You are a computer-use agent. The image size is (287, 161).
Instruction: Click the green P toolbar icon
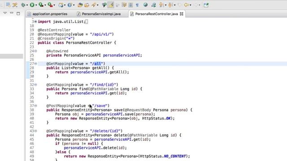tap(104, 5)
